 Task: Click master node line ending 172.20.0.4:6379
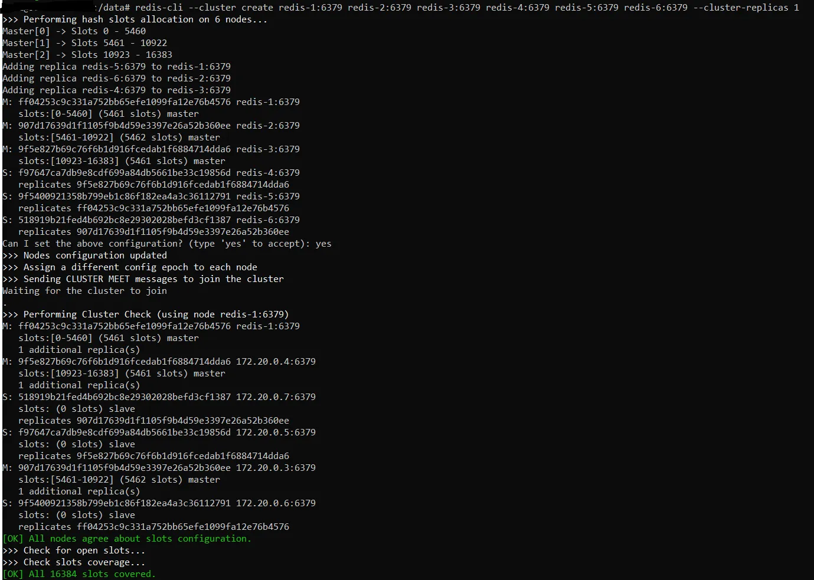(159, 362)
